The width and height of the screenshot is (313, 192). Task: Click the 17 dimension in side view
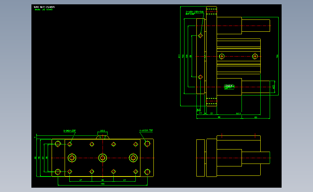[x=200, y=113]
